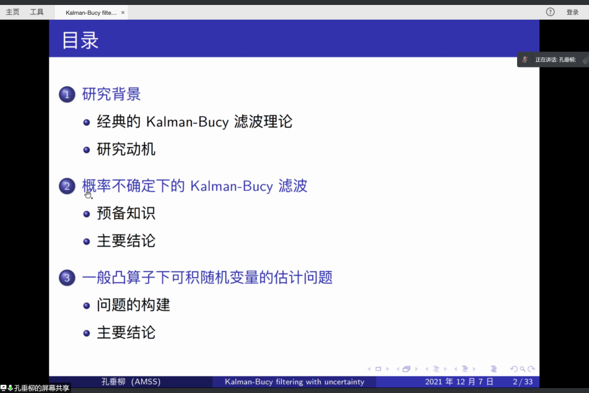Viewport: 589px width, 393px height.
Task: Click the presentation outline lines icon
Action: [493, 369]
